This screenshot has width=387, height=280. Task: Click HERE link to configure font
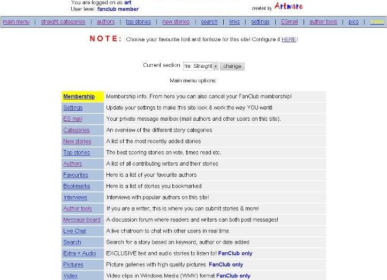(x=289, y=40)
